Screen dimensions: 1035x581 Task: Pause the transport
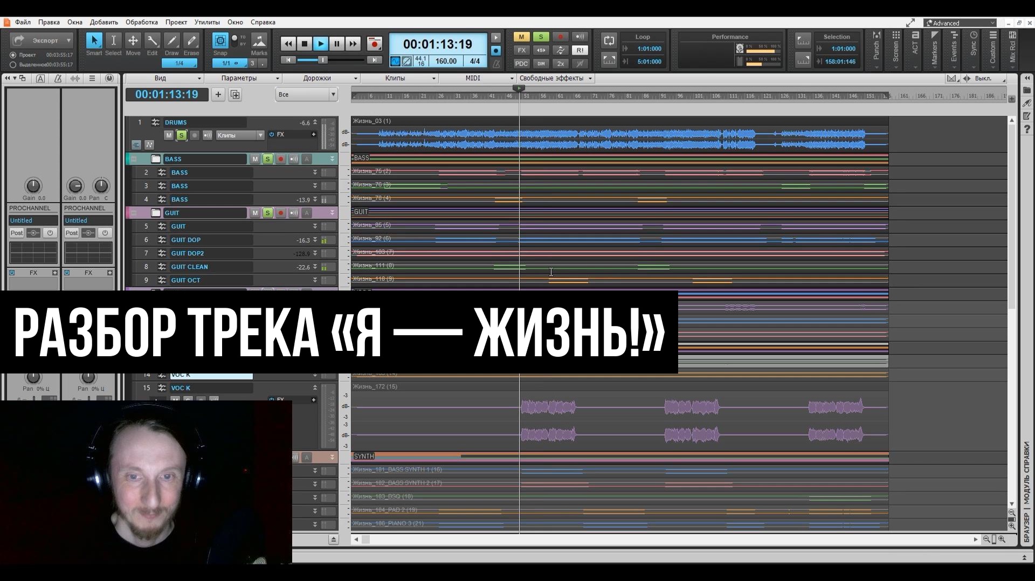tap(337, 44)
